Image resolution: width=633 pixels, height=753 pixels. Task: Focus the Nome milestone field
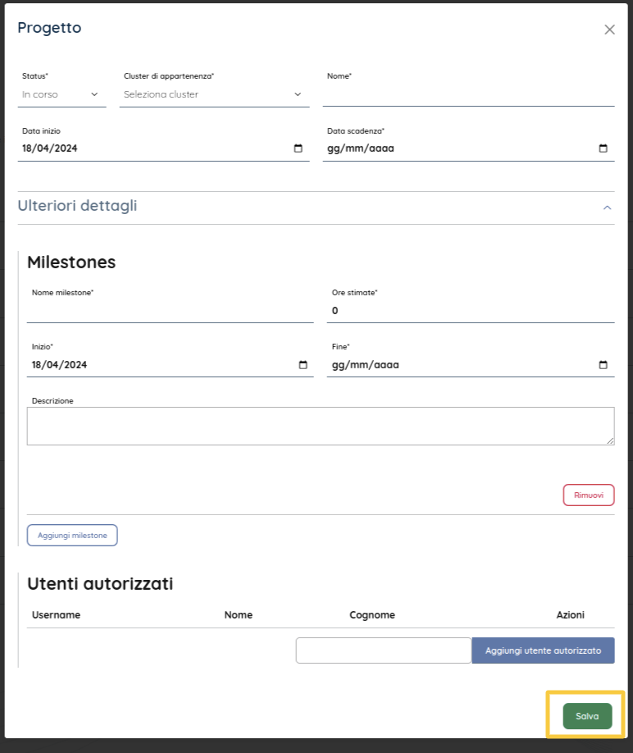click(170, 311)
